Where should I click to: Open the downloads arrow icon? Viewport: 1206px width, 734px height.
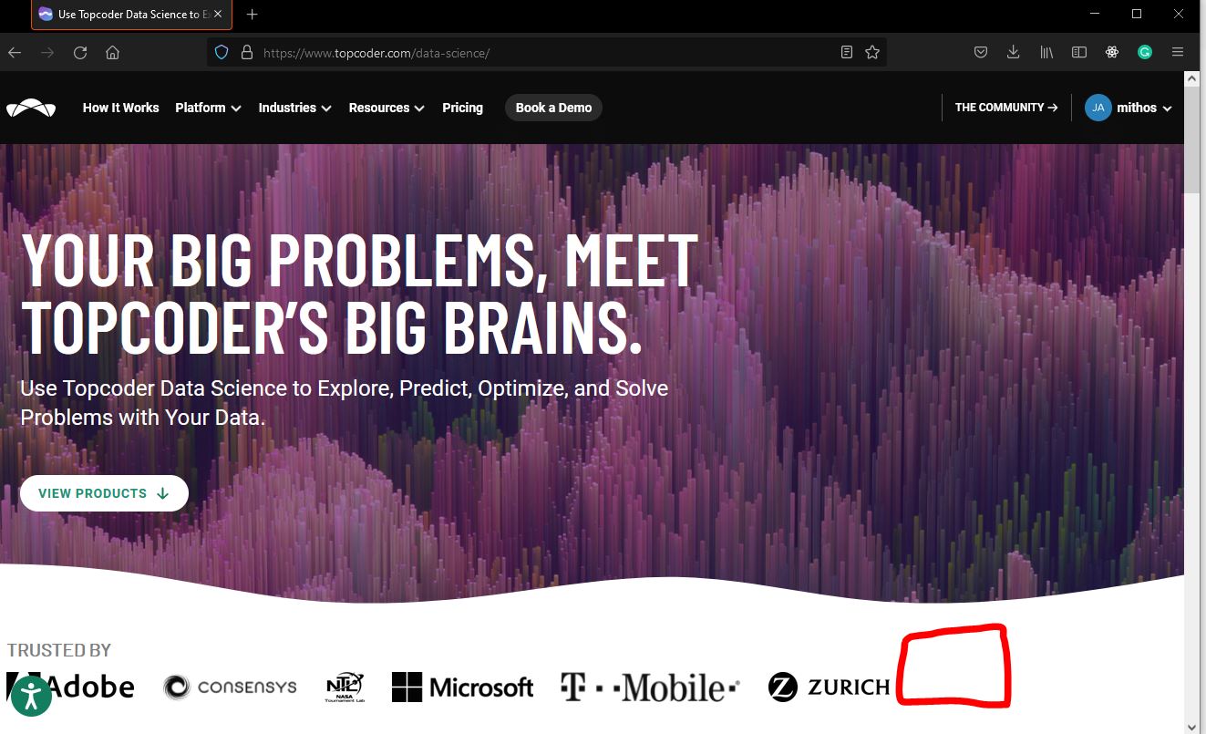tap(1013, 53)
